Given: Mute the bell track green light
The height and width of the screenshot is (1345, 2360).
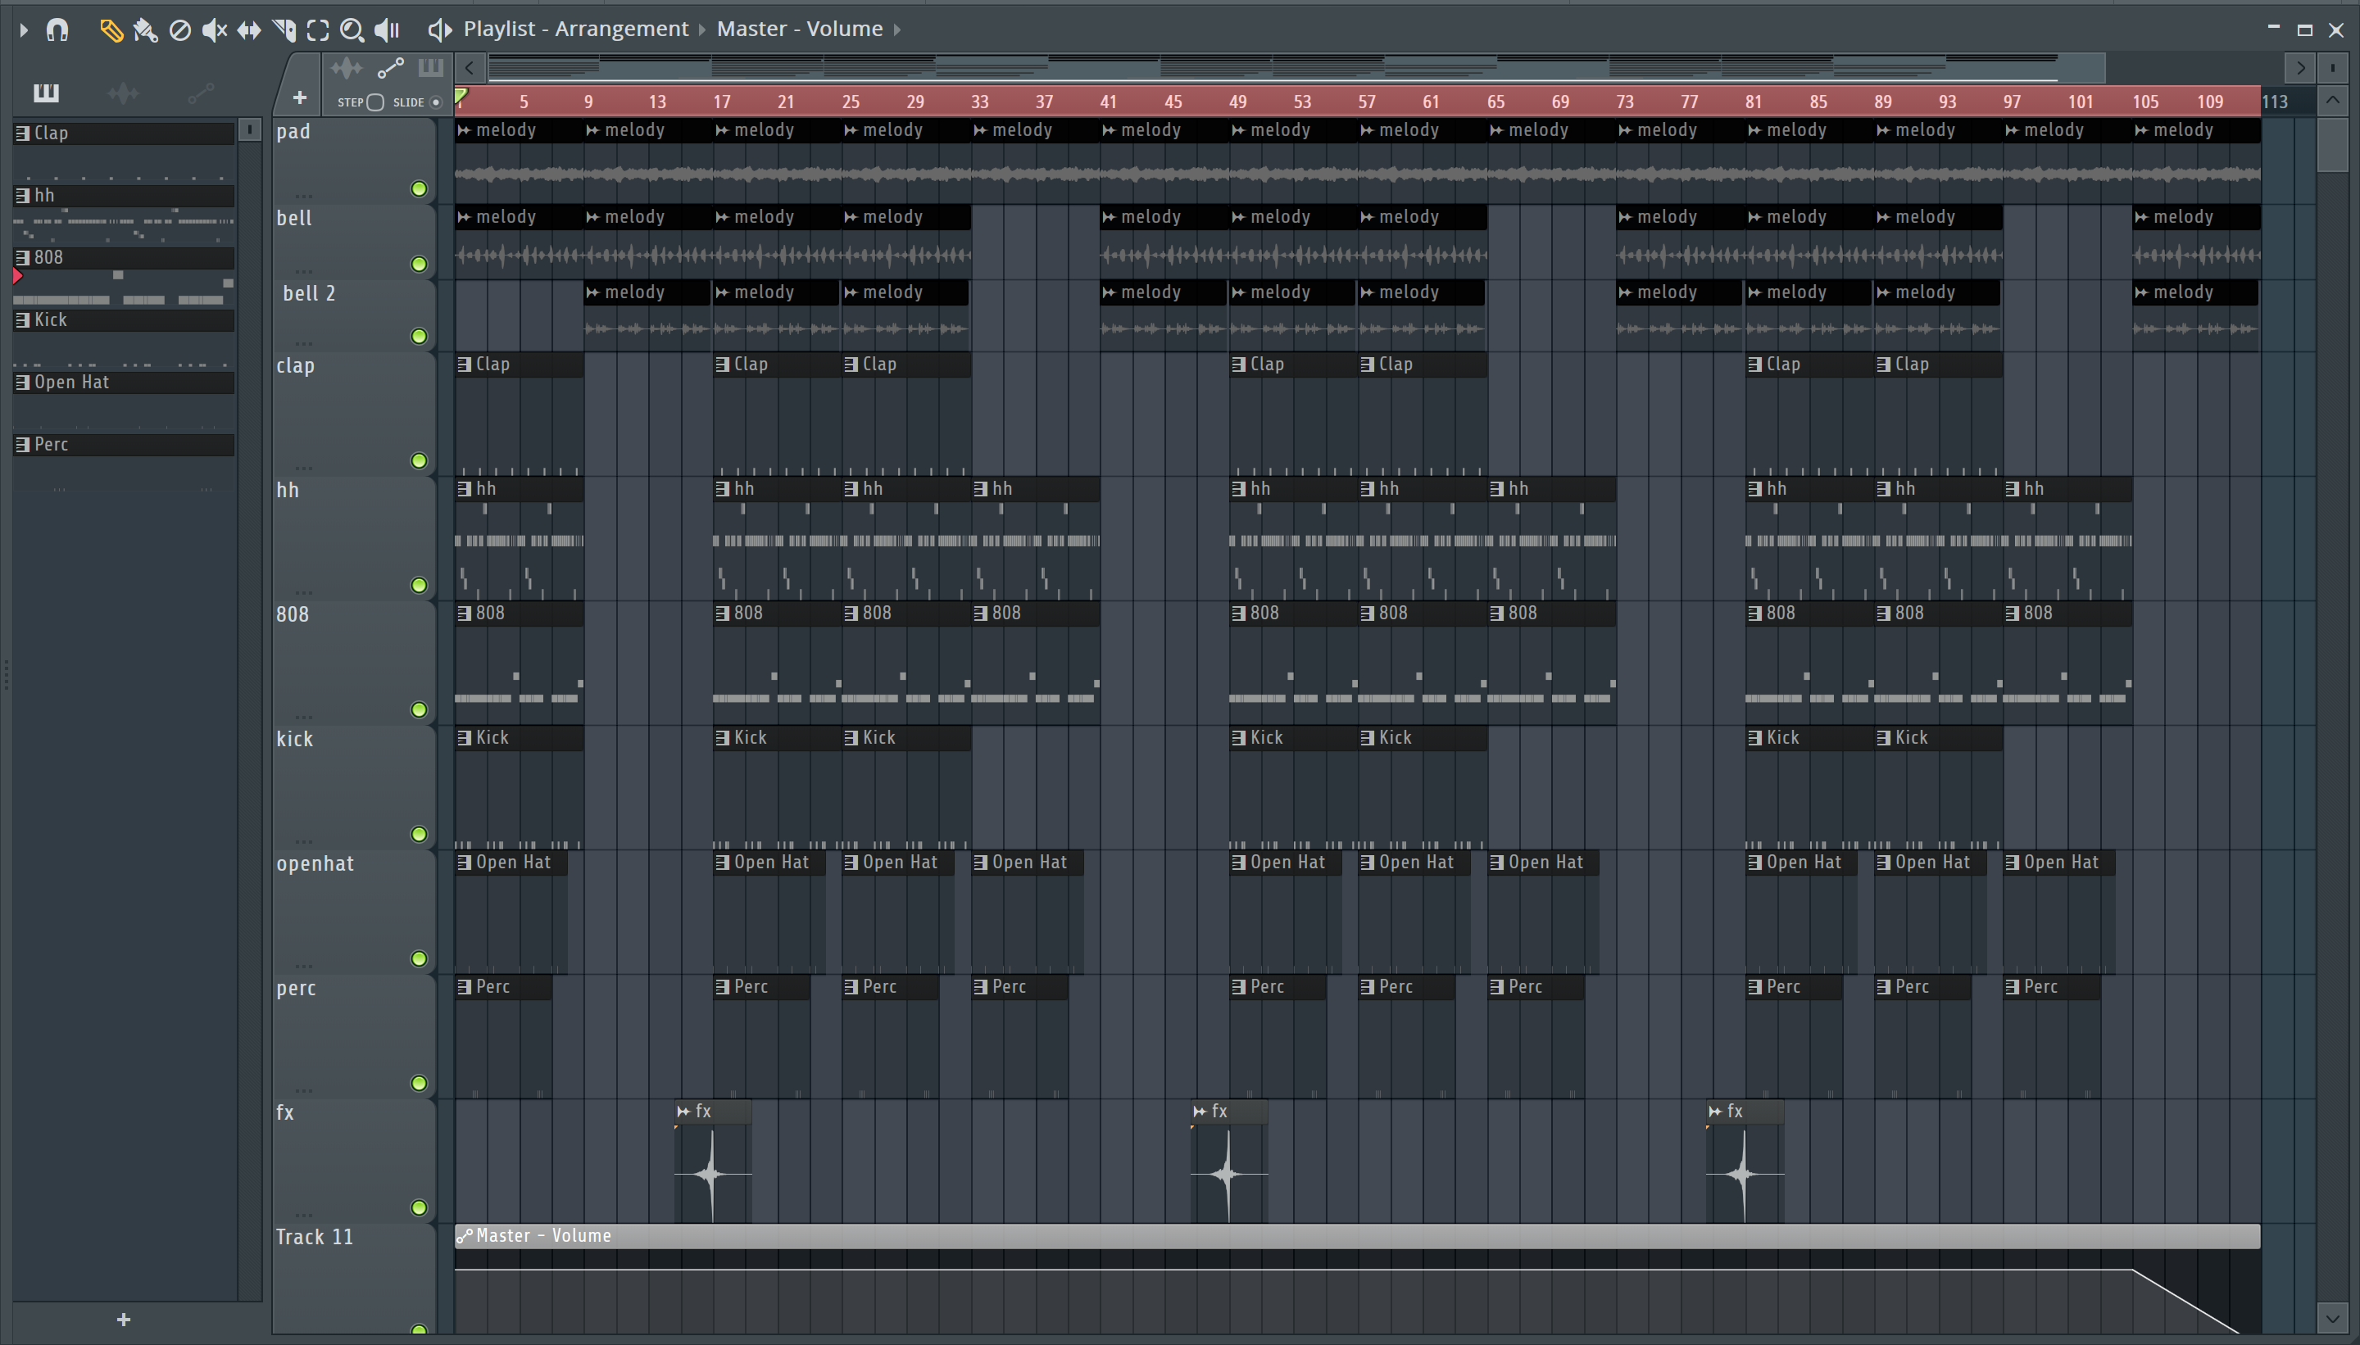Looking at the screenshot, I should [419, 265].
